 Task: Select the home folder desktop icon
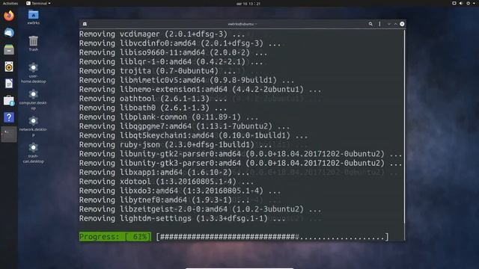(33, 17)
